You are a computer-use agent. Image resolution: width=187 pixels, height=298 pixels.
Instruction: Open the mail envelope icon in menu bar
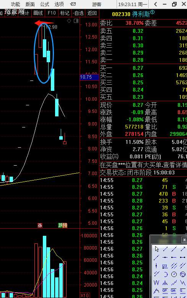coord(73,4)
